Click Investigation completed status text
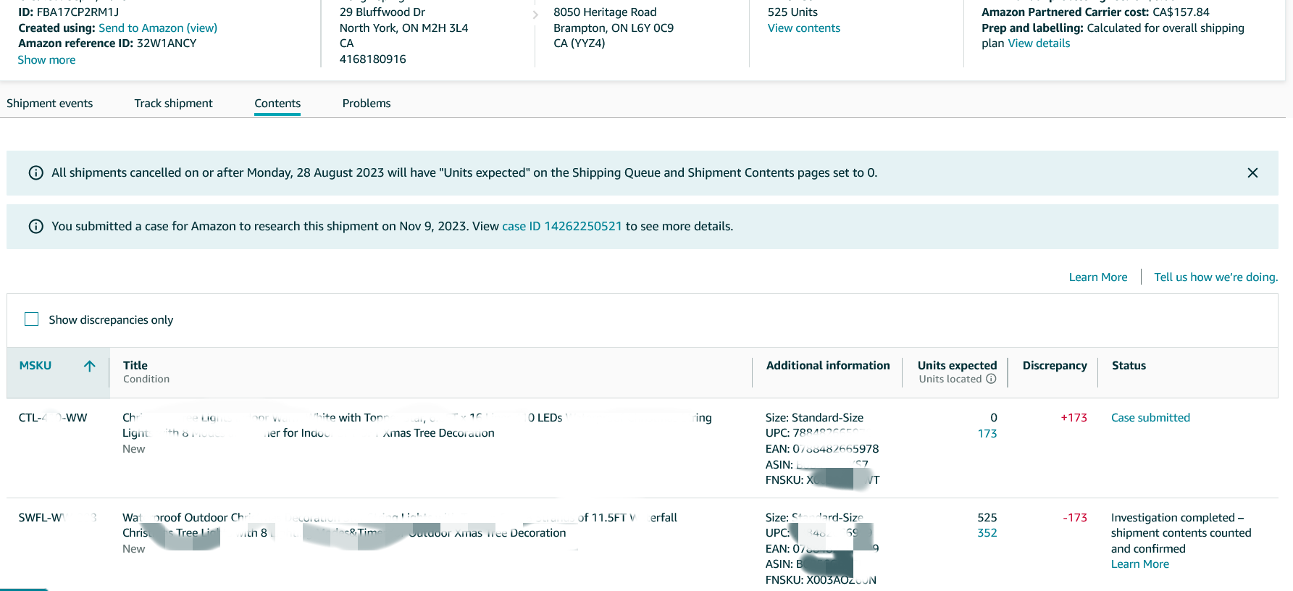1293x591 pixels. (x=1181, y=533)
